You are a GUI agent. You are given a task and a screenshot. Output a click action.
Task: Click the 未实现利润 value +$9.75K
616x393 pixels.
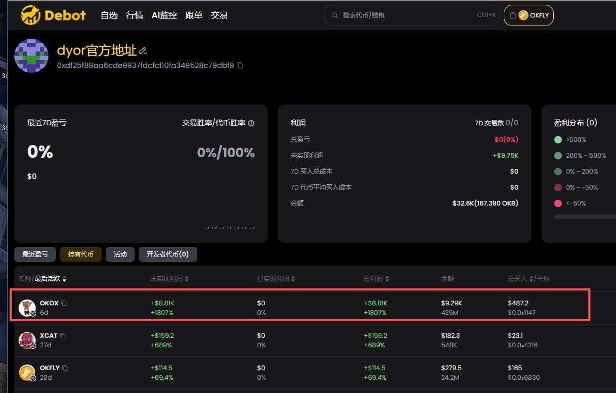pyautogui.click(x=505, y=156)
